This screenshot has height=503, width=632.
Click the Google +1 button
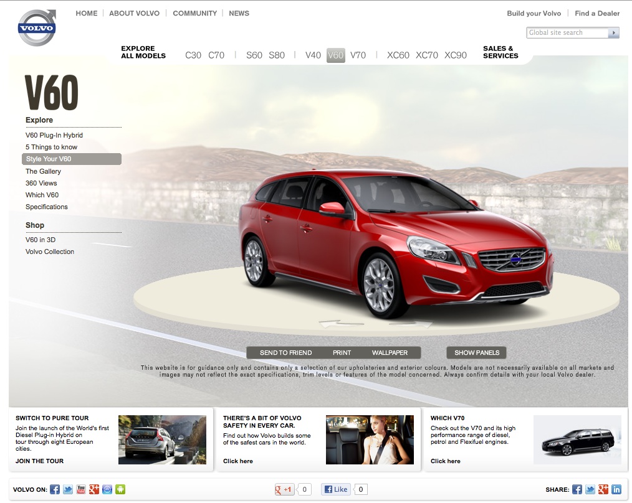click(284, 489)
